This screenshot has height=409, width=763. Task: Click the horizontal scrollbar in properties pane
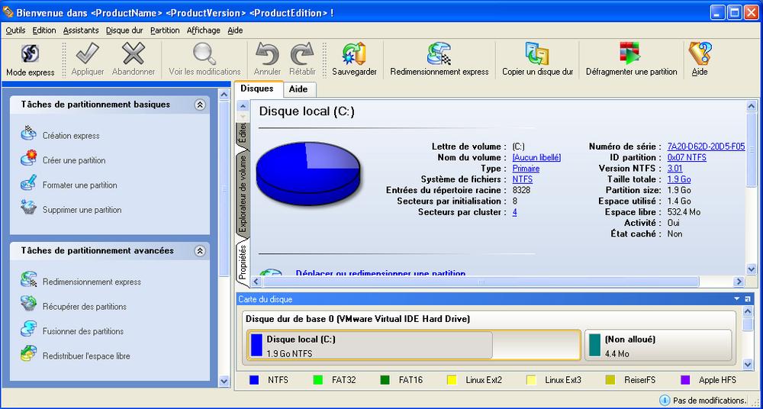481,282
